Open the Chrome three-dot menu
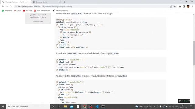195x109 pixels. pyautogui.click(x=192, y=7)
